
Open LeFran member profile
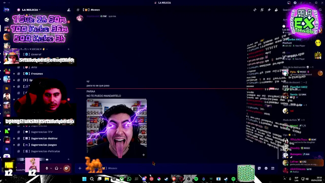302,163
